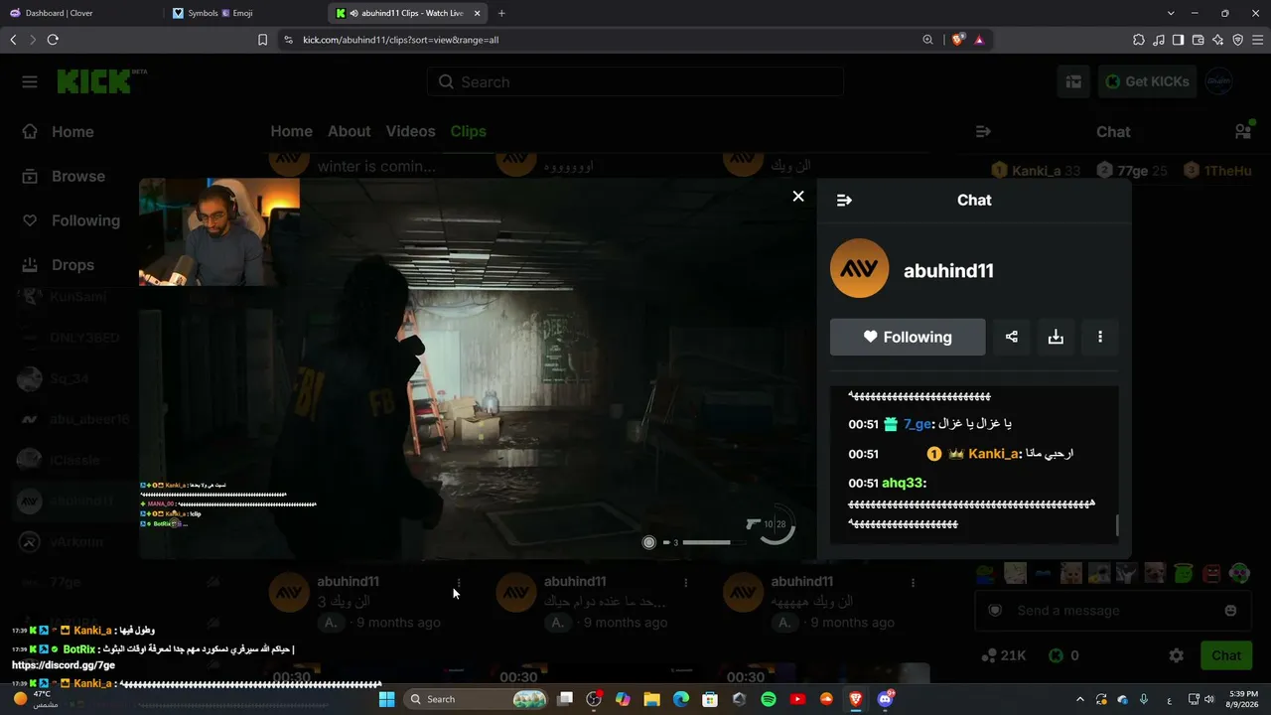Viewport: 1271px width, 715px height.
Task: Go back in the browser
Action: [x=13, y=40]
